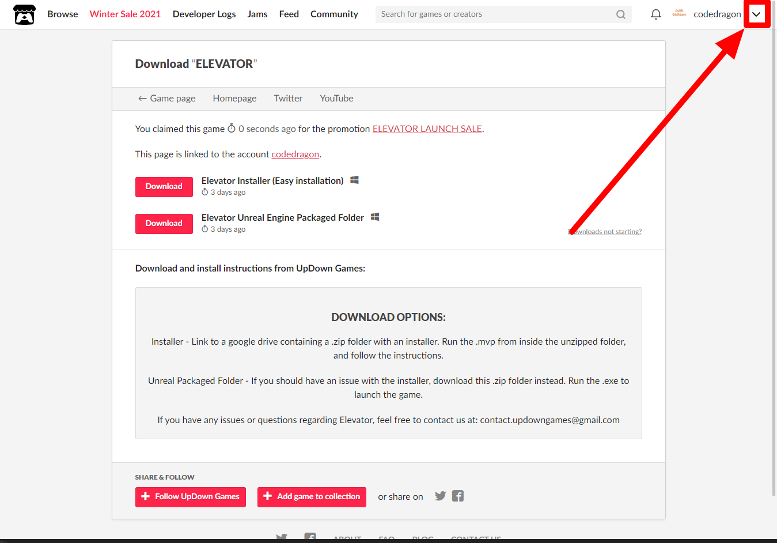Screen dimensions: 777x543
Task: Click the codedragon username in header
Action: point(717,14)
